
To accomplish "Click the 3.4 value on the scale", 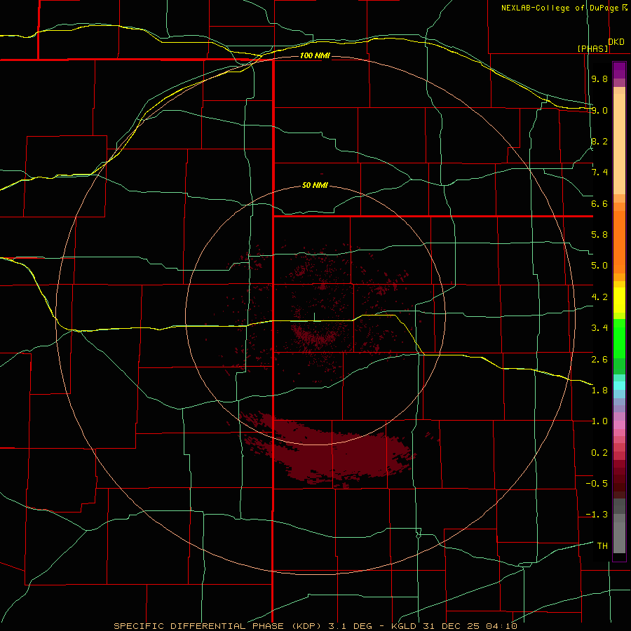I will (x=599, y=328).
